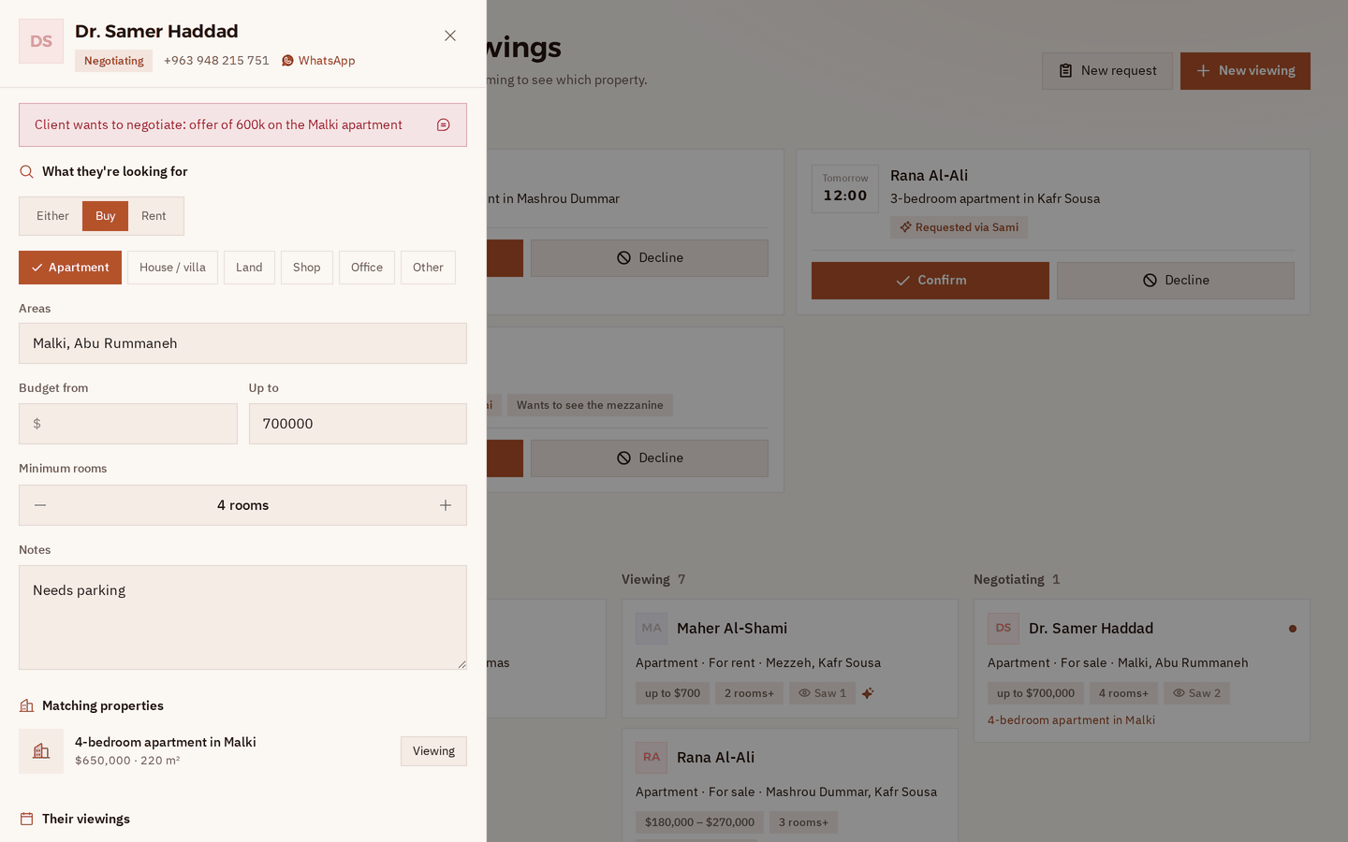Screen dimensions: 1348x842
Task: Click the New viewing button
Action: (1245, 71)
